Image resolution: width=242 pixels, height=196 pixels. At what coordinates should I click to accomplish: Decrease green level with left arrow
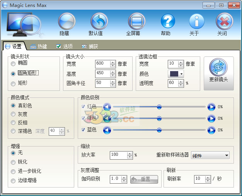(x=107, y=118)
